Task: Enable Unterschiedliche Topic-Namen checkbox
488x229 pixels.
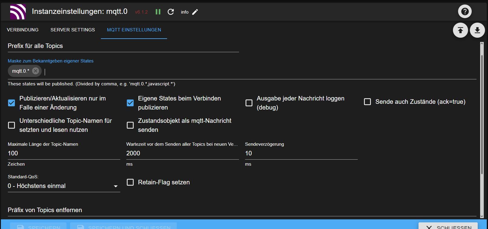Action: point(11,125)
